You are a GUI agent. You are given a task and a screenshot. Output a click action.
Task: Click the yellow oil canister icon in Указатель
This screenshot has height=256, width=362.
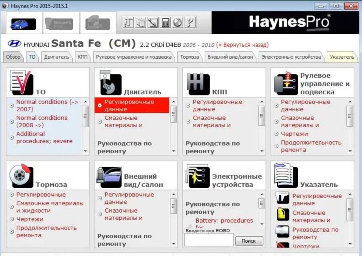pos(283,214)
